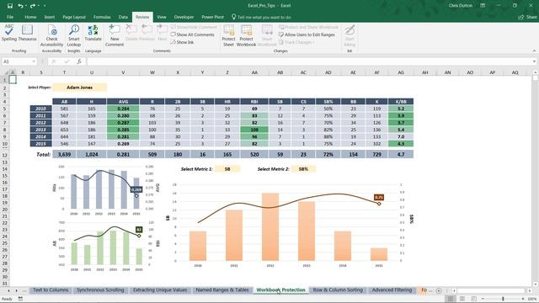Screen dimensions: 539x303
Task: Click the Protect Workbook icon
Action: click(x=246, y=35)
